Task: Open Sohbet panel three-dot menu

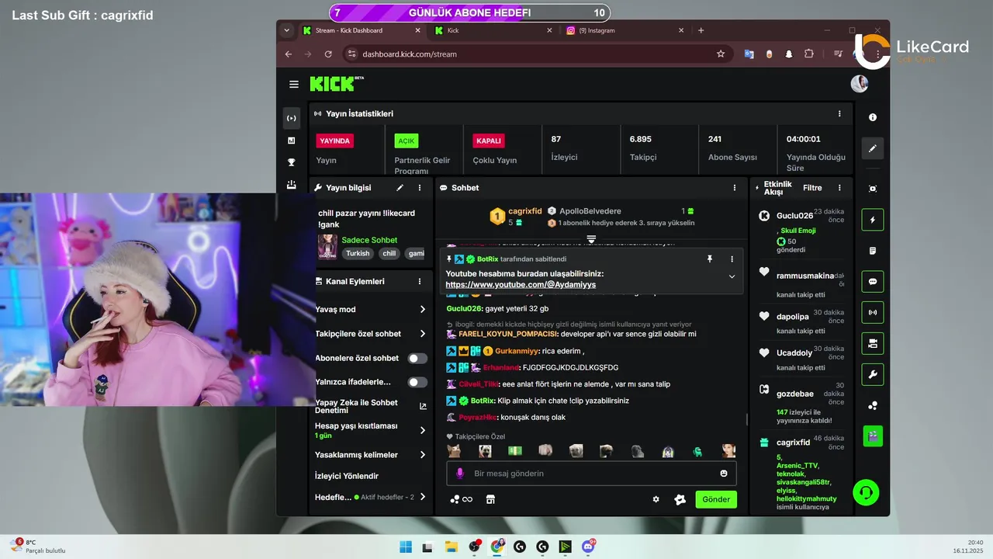Action: (x=735, y=188)
